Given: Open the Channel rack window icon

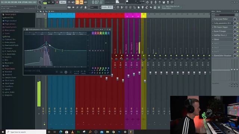Looking at the screenshot, I should [x=126, y=7].
